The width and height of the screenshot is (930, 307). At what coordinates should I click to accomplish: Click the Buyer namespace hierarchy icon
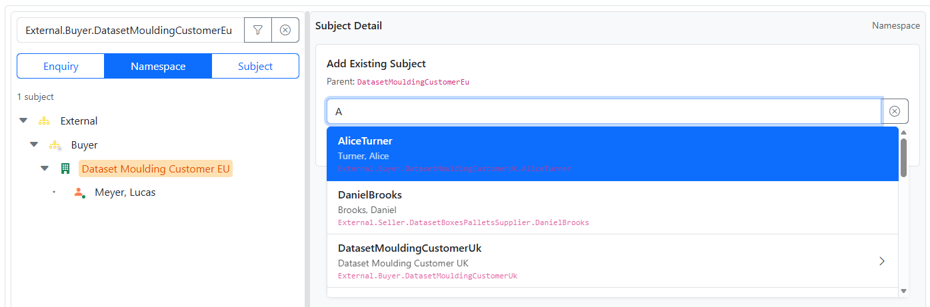point(55,145)
